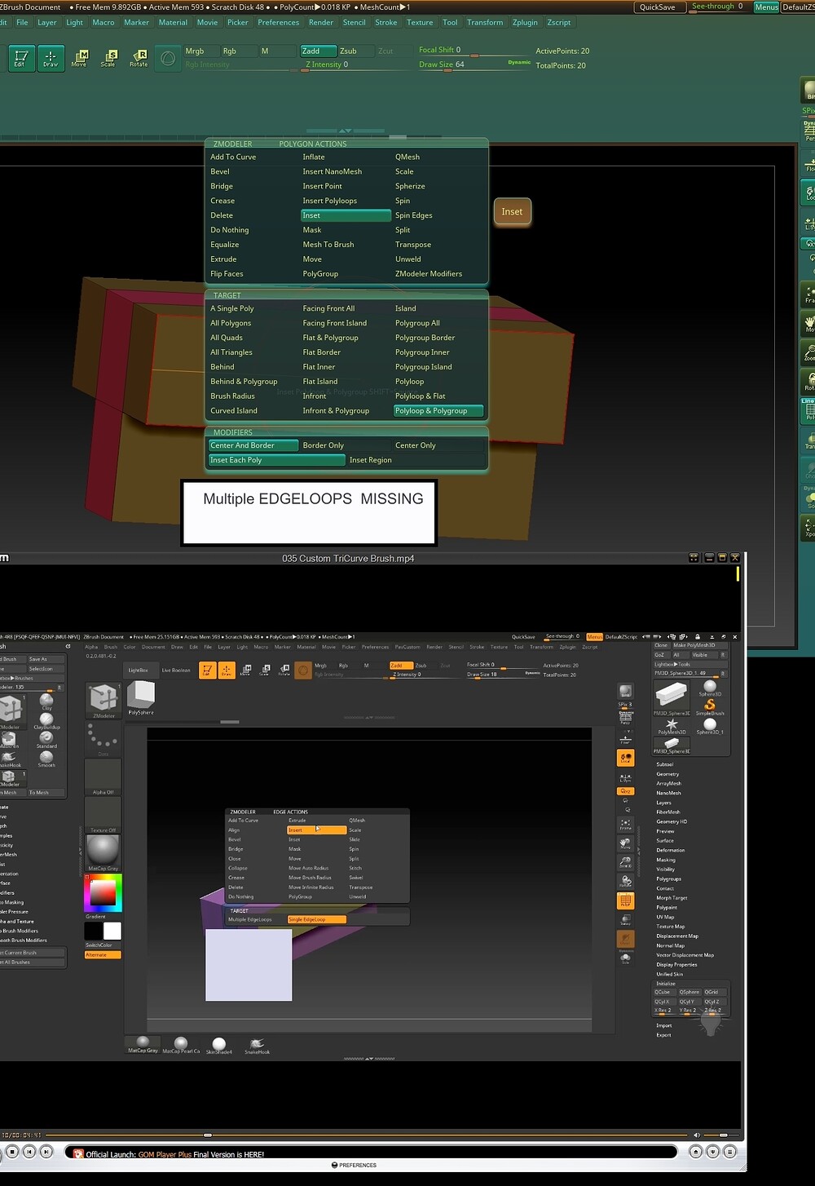Enable Center And Border modifier
Viewport: 815px width, 1186px height.
tap(253, 445)
